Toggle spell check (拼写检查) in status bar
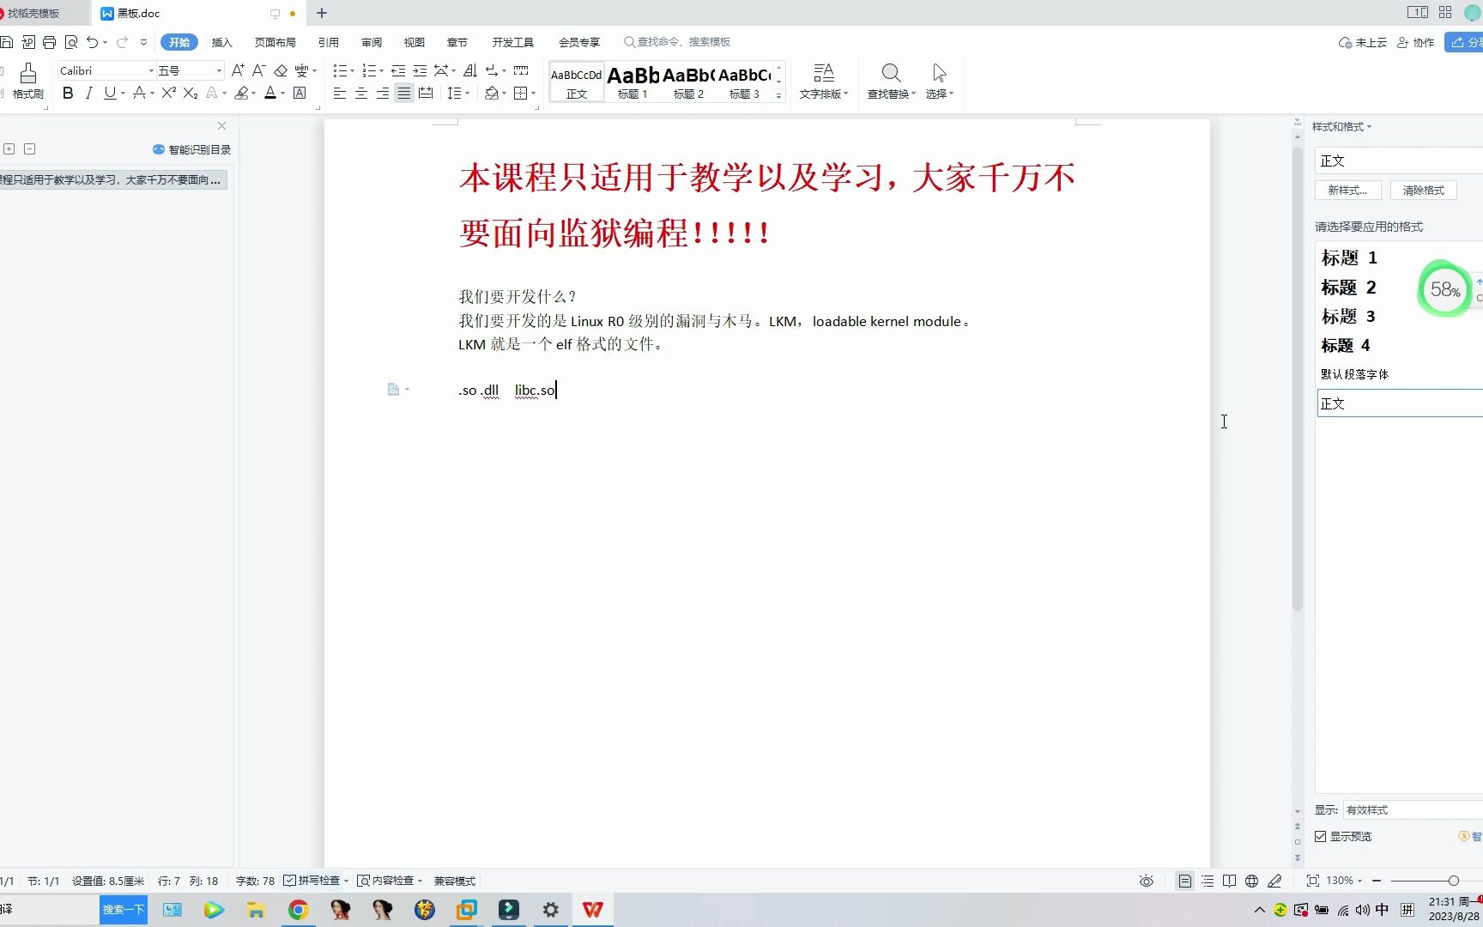Viewport: 1483px width, 927px height. click(312, 881)
